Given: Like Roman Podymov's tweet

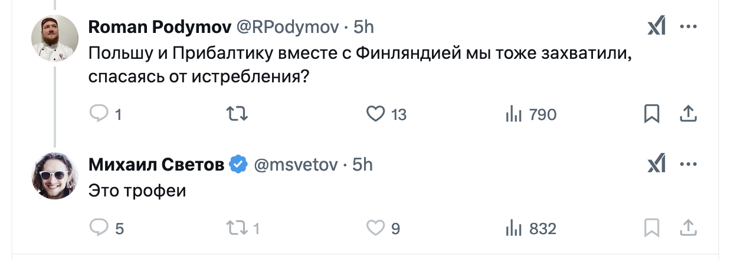Looking at the screenshot, I should 376,114.
